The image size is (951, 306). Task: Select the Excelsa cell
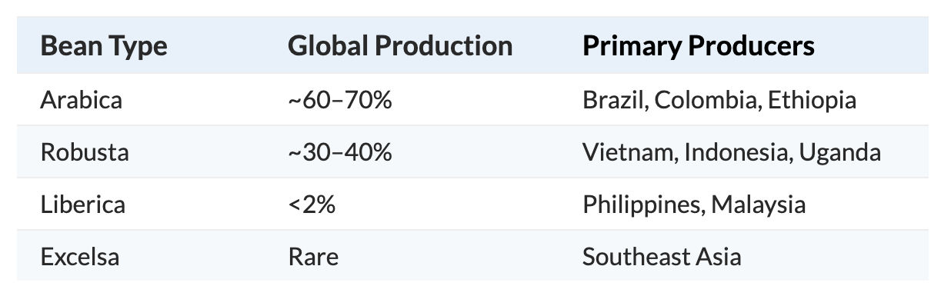80,256
